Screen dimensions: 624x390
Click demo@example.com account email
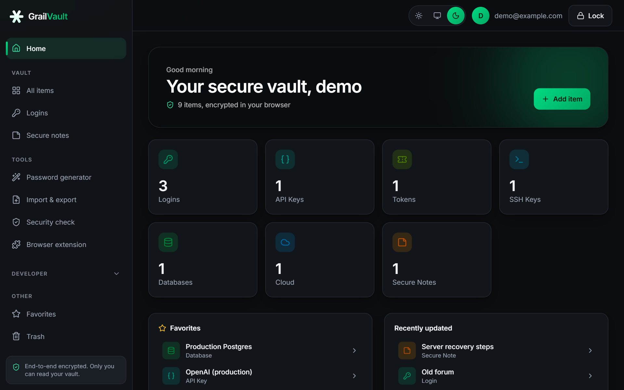[x=528, y=16]
